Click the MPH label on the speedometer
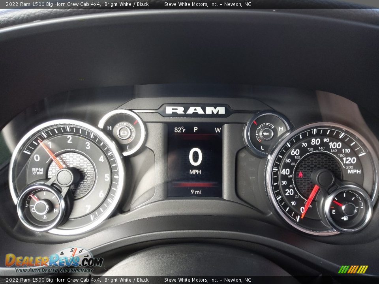The width and height of the screenshot is (379, 284). coord(354,172)
